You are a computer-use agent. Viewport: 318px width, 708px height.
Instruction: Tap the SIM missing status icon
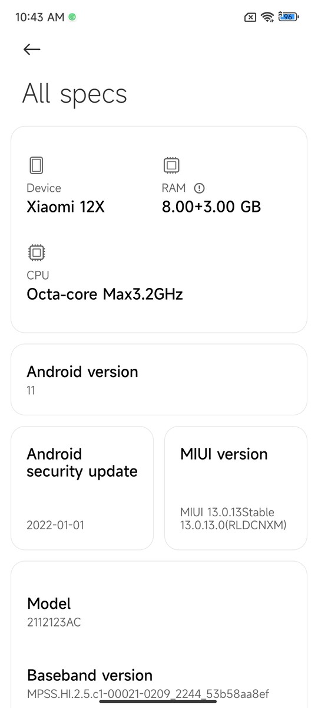250,17
